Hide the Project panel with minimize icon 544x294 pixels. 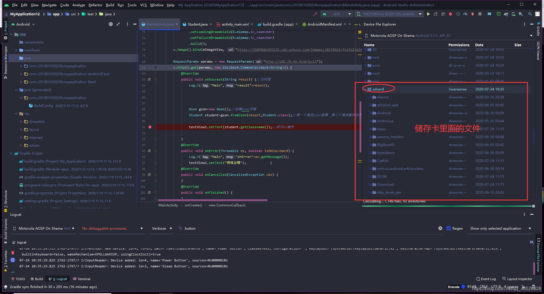tap(135, 24)
